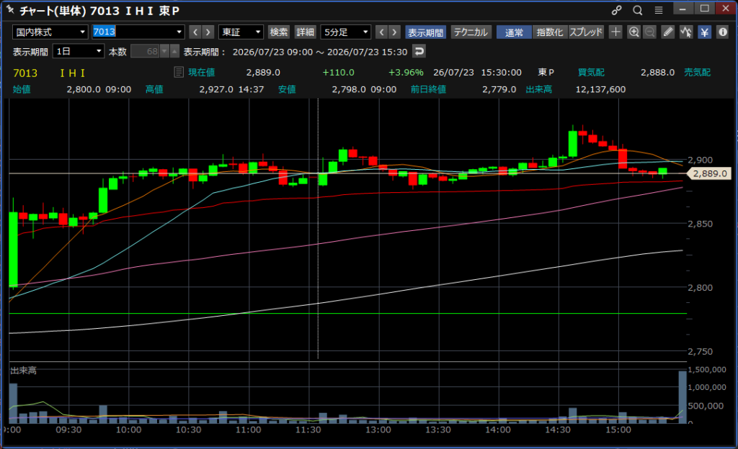Add a chart with the plus icon

pos(615,32)
